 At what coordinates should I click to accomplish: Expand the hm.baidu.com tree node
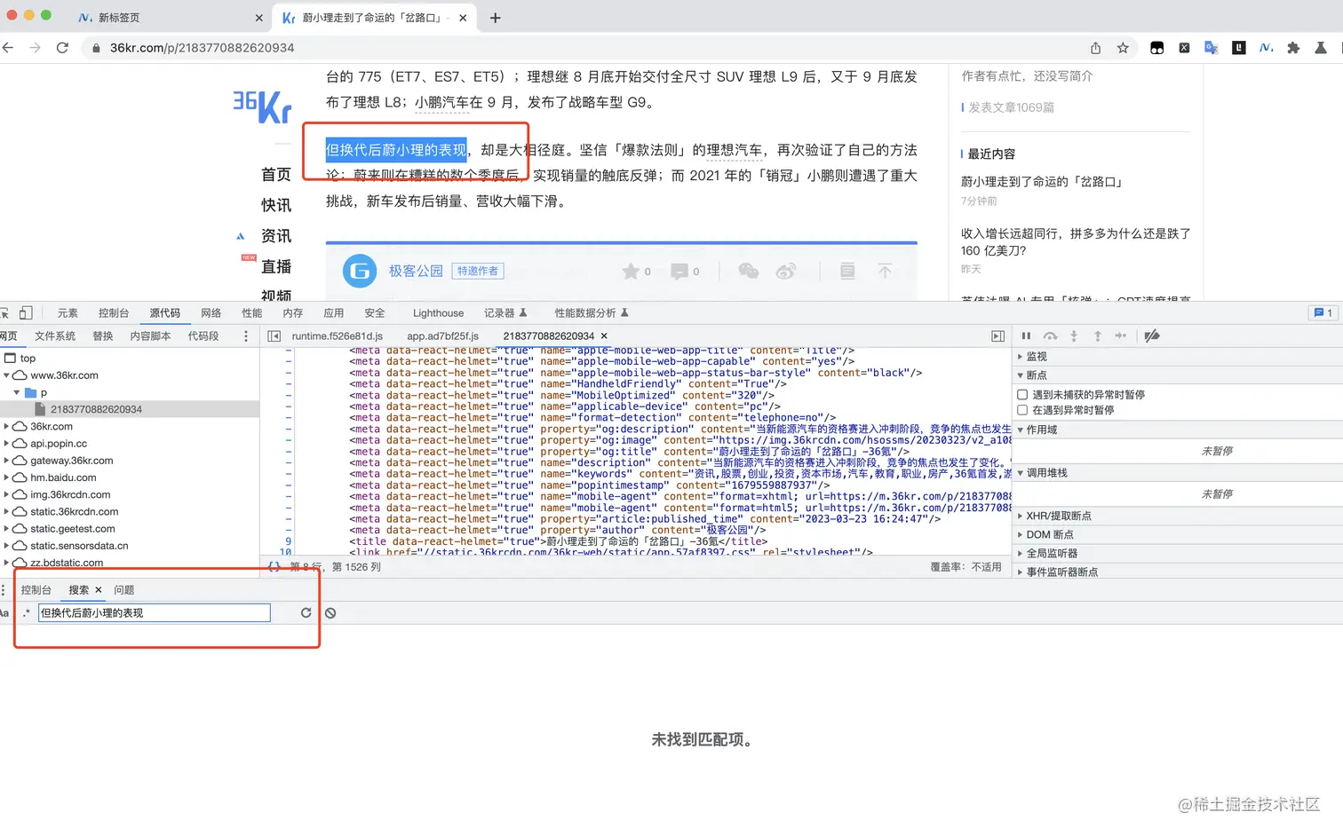(7, 477)
